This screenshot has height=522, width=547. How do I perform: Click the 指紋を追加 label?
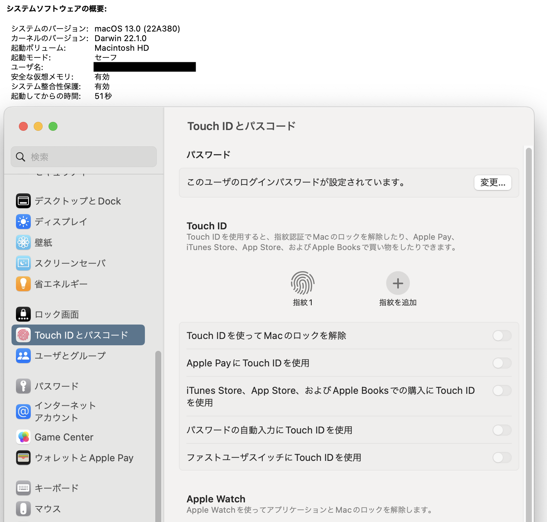tap(398, 303)
